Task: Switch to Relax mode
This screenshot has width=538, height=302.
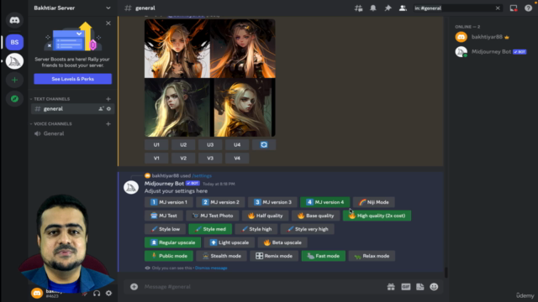Action: [372, 256]
